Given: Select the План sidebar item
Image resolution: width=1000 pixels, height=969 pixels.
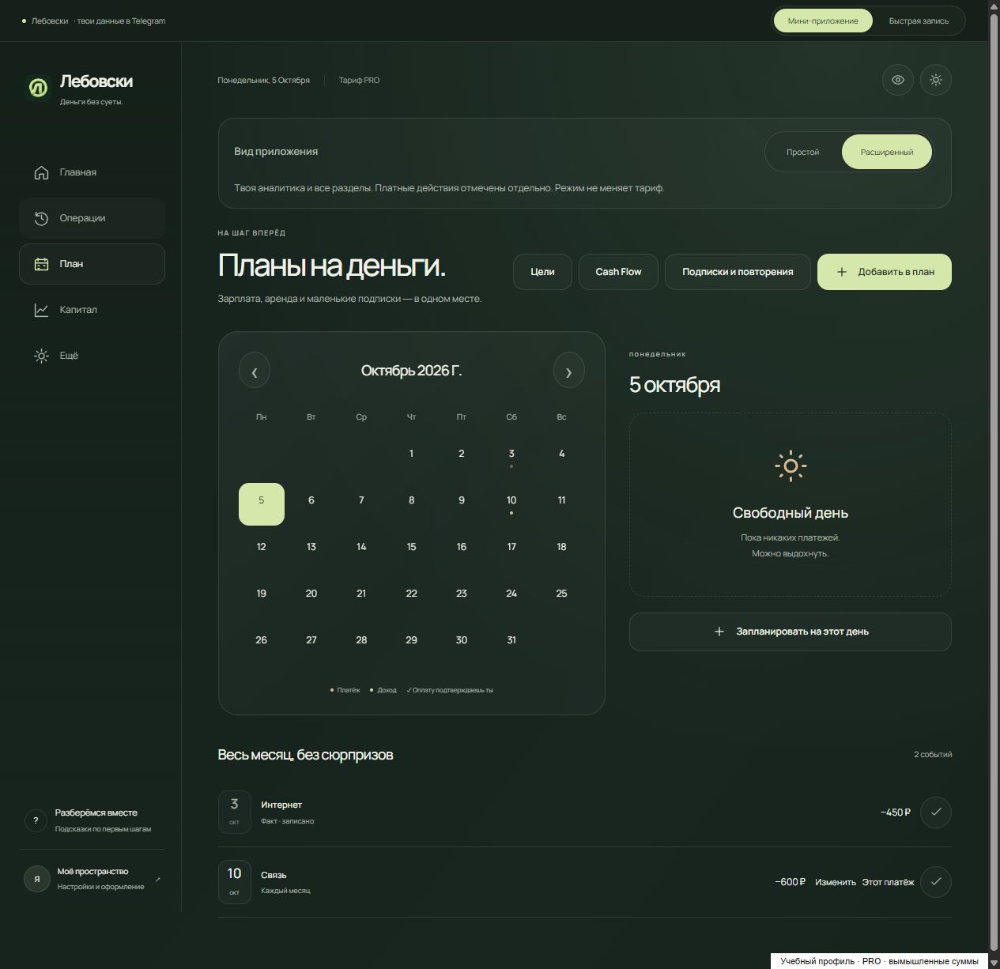Looking at the screenshot, I should [x=92, y=264].
